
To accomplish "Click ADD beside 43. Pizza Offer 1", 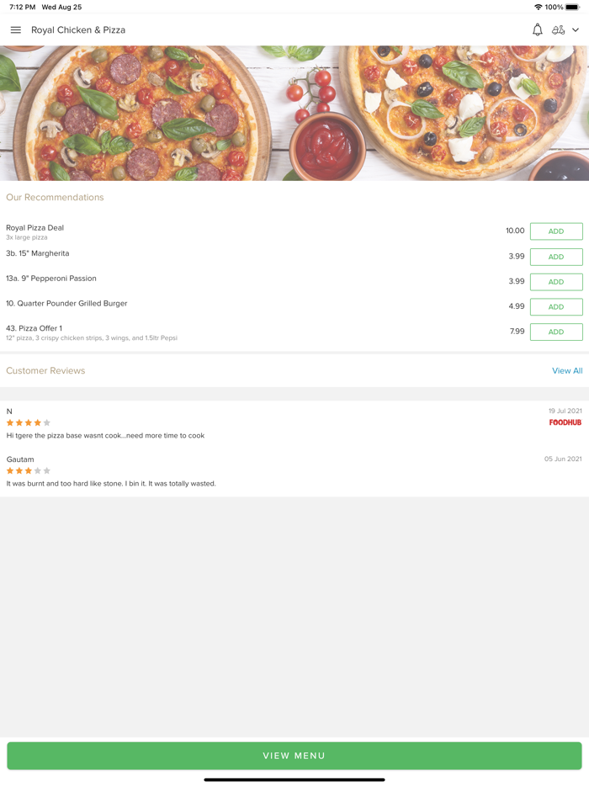I will coord(555,332).
